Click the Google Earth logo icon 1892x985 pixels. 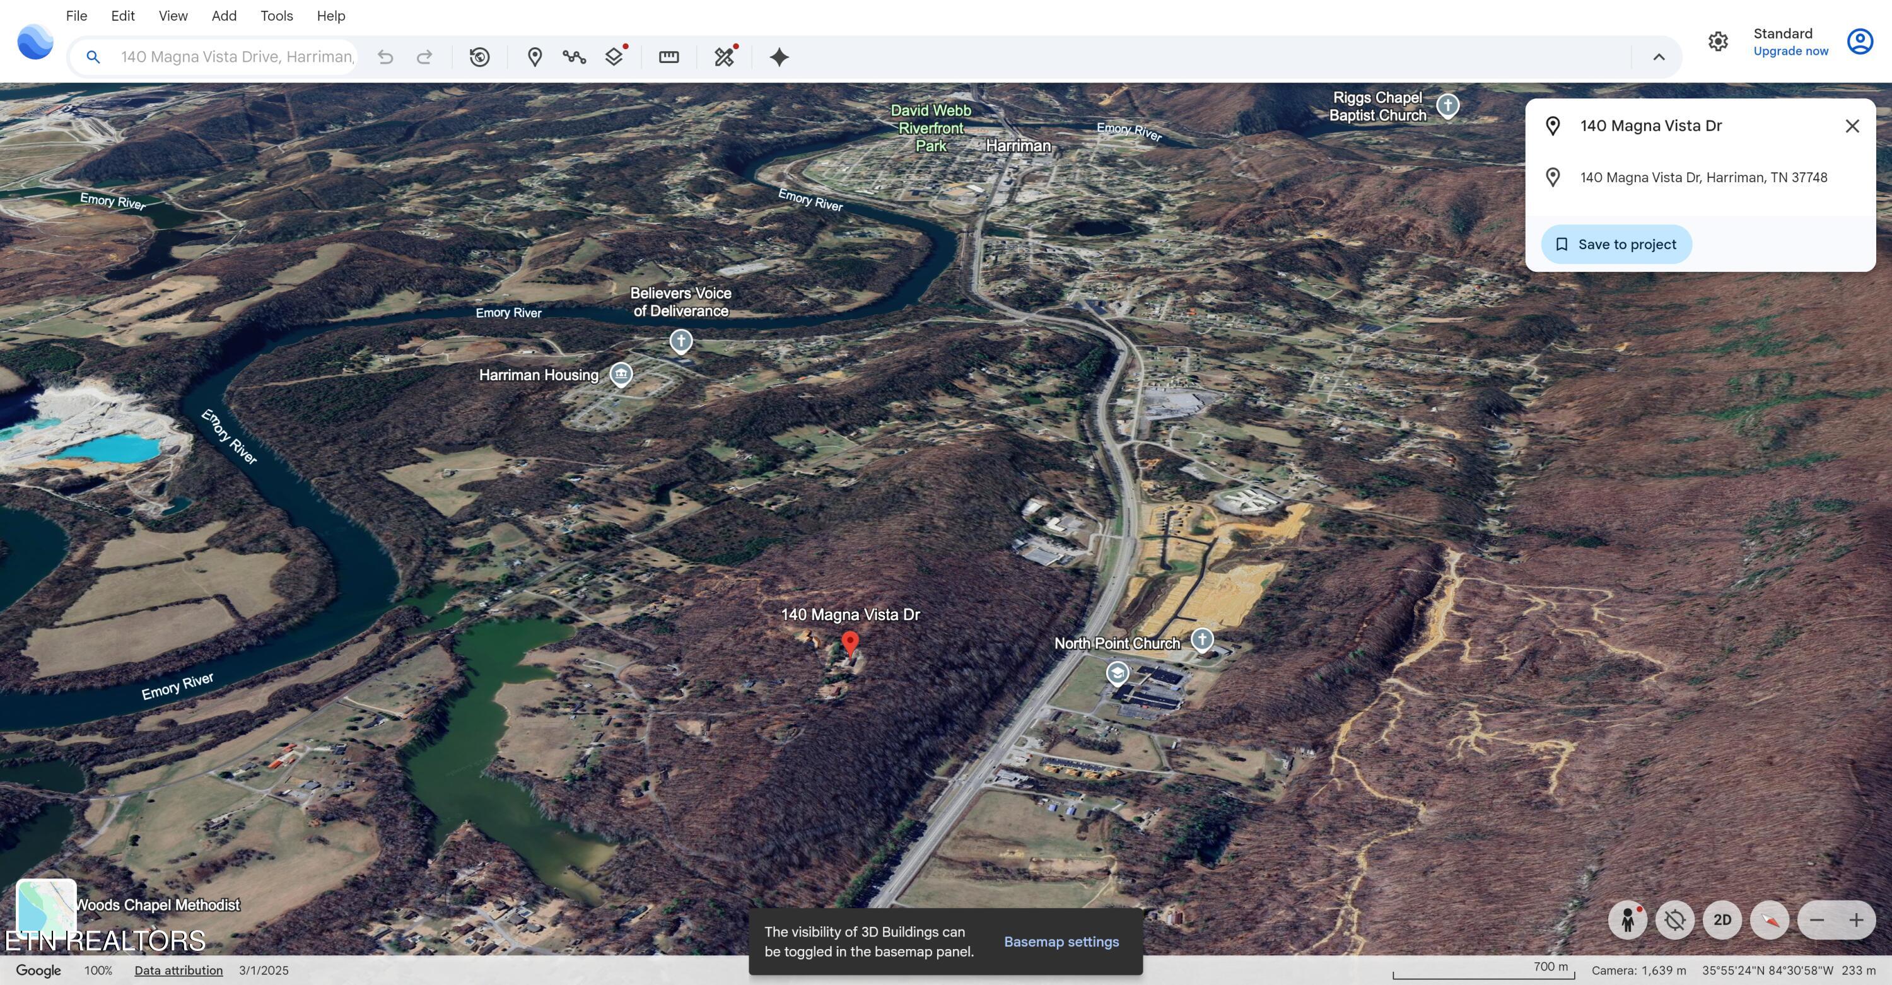pyautogui.click(x=35, y=40)
